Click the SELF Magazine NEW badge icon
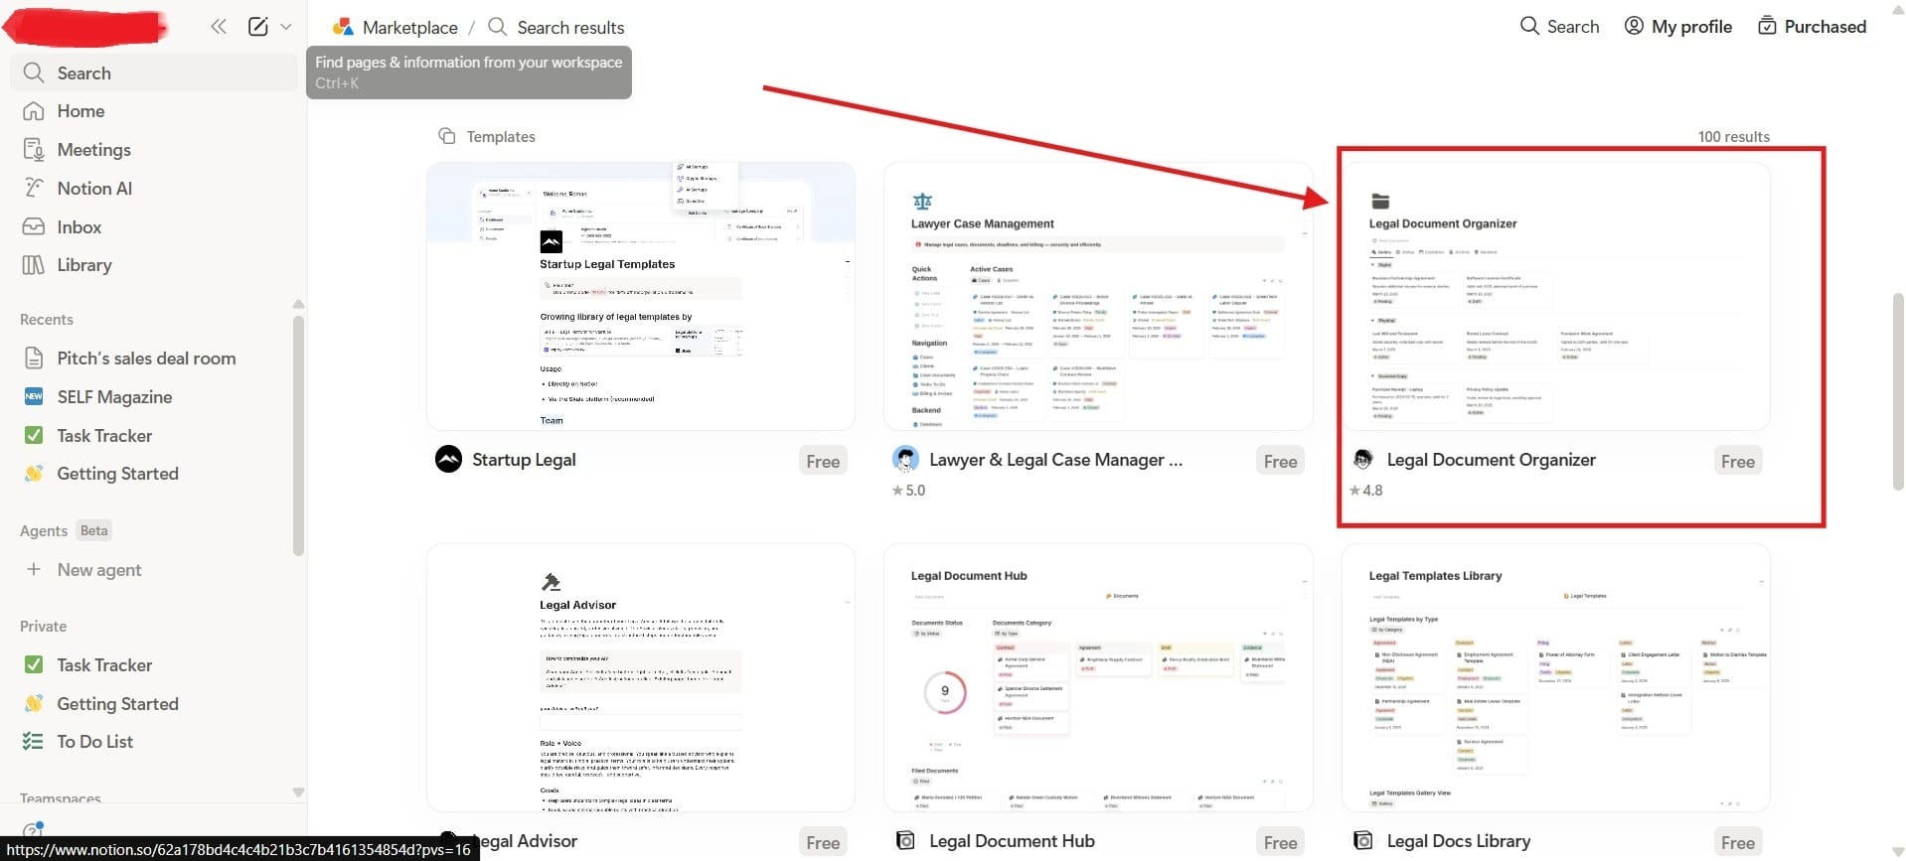1906x861 pixels. (x=34, y=396)
